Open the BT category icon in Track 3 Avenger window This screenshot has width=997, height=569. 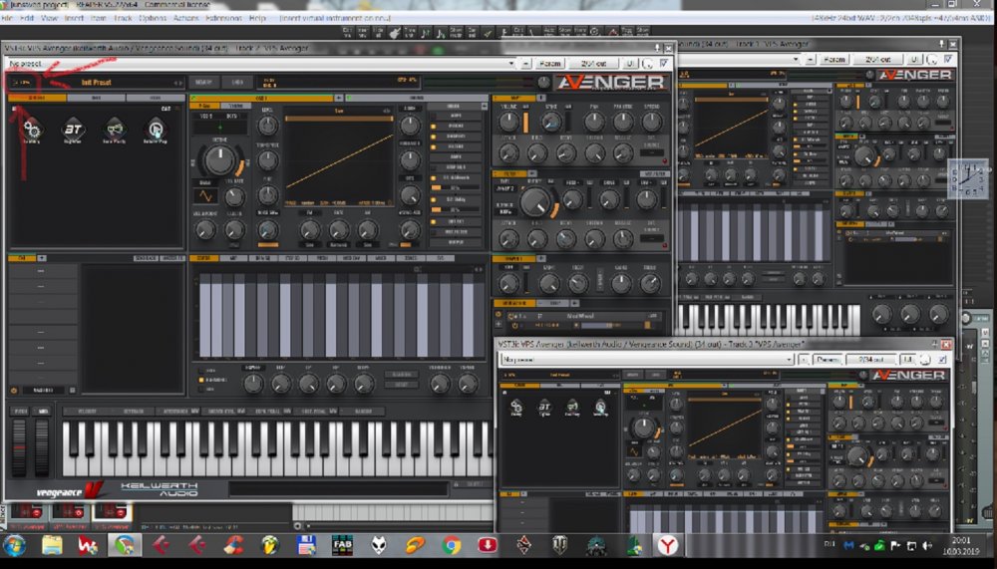tap(544, 407)
